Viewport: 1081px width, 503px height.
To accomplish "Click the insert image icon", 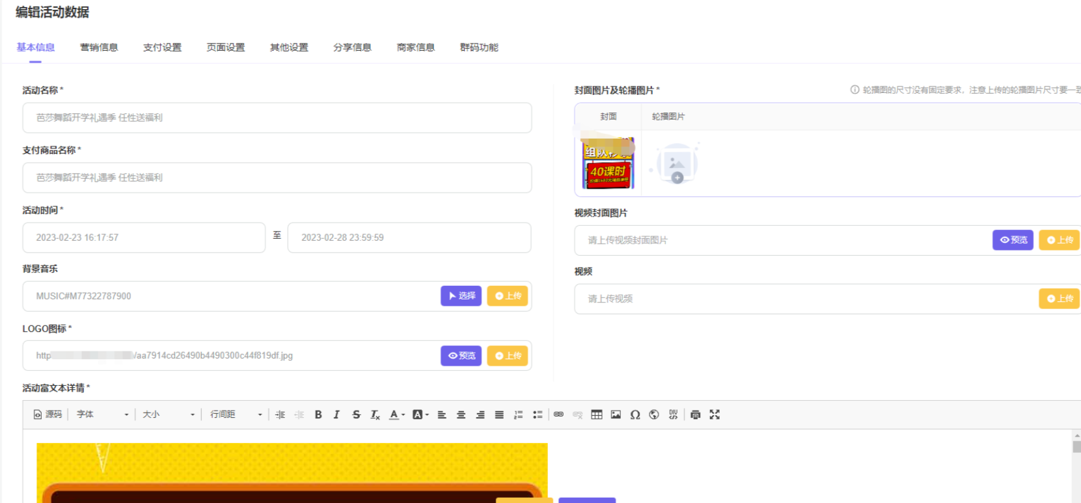I will click(x=616, y=415).
